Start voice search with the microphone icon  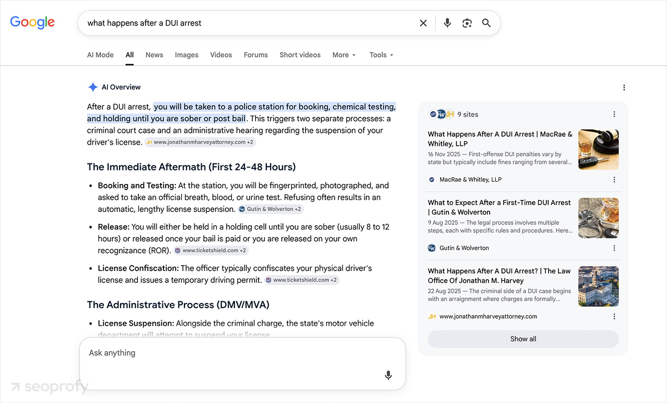pos(447,23)
